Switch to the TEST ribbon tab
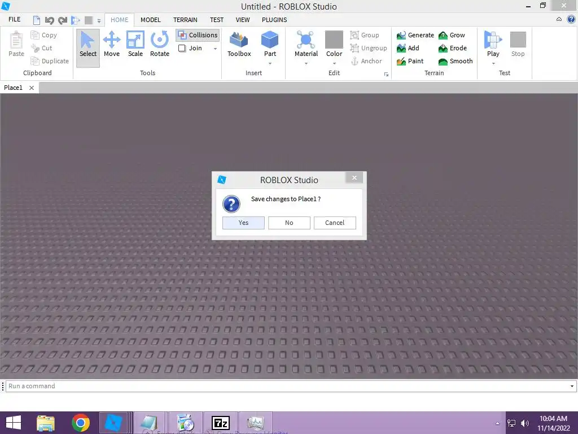578x434 pixels. [x=216, y=20]
